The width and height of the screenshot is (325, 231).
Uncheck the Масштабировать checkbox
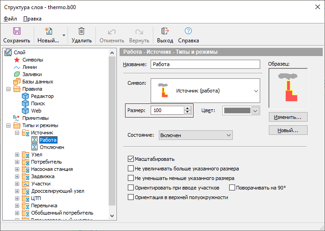131,159
